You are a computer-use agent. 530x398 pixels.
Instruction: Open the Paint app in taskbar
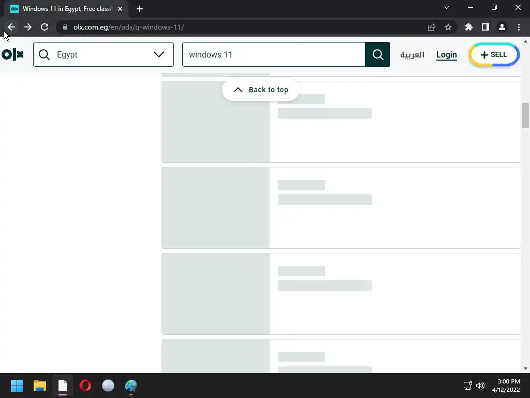pyautogui.click(x=131, y=386)
